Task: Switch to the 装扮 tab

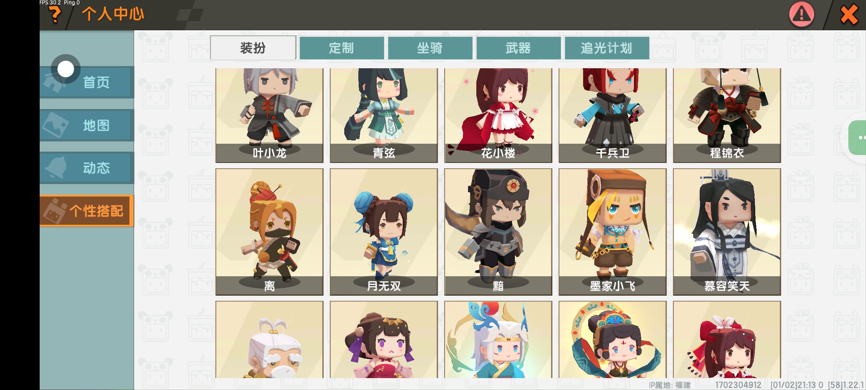Action: [253, 48]
